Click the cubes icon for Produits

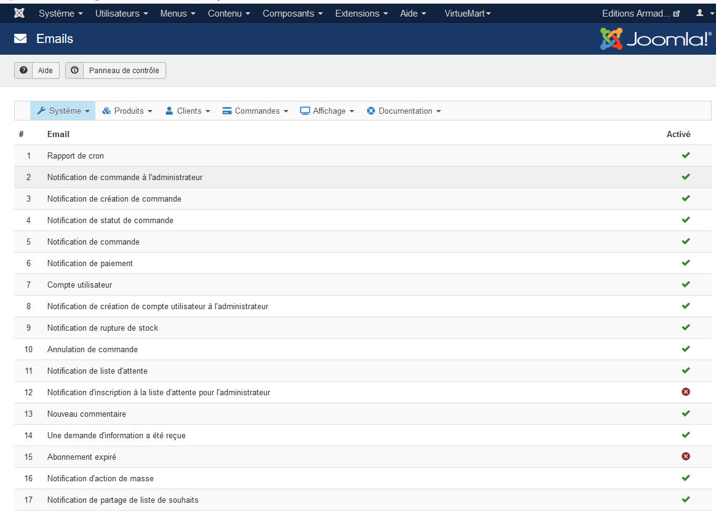106,111
